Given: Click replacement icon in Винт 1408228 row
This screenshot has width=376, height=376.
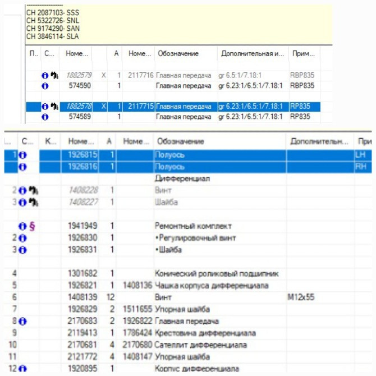Looking at the screenshot, I should 32,190.
